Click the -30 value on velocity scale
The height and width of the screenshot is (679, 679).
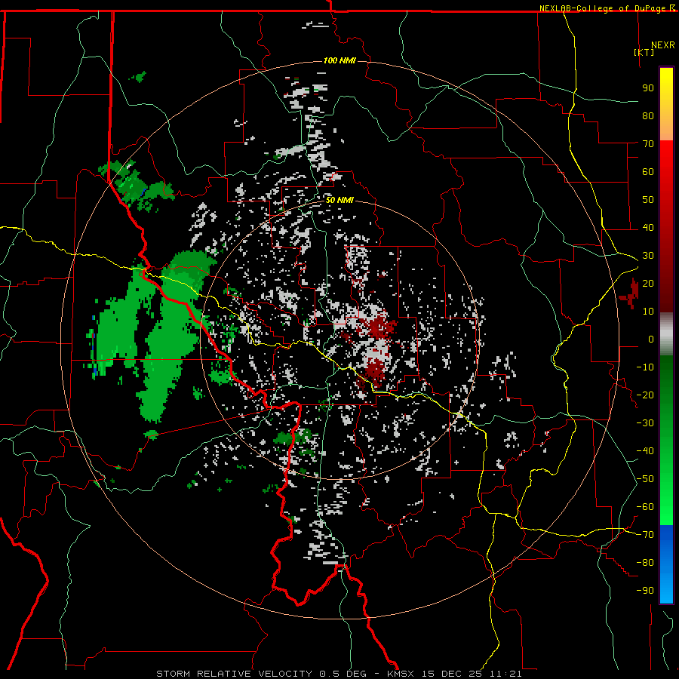click(645, 423)
